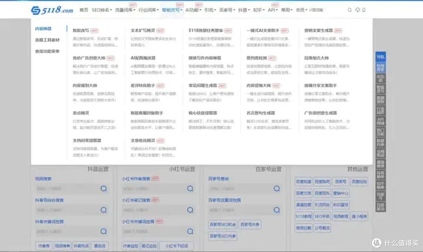
Task: Go to 首页 in top navigation
Action: click(x=84, y=10)
